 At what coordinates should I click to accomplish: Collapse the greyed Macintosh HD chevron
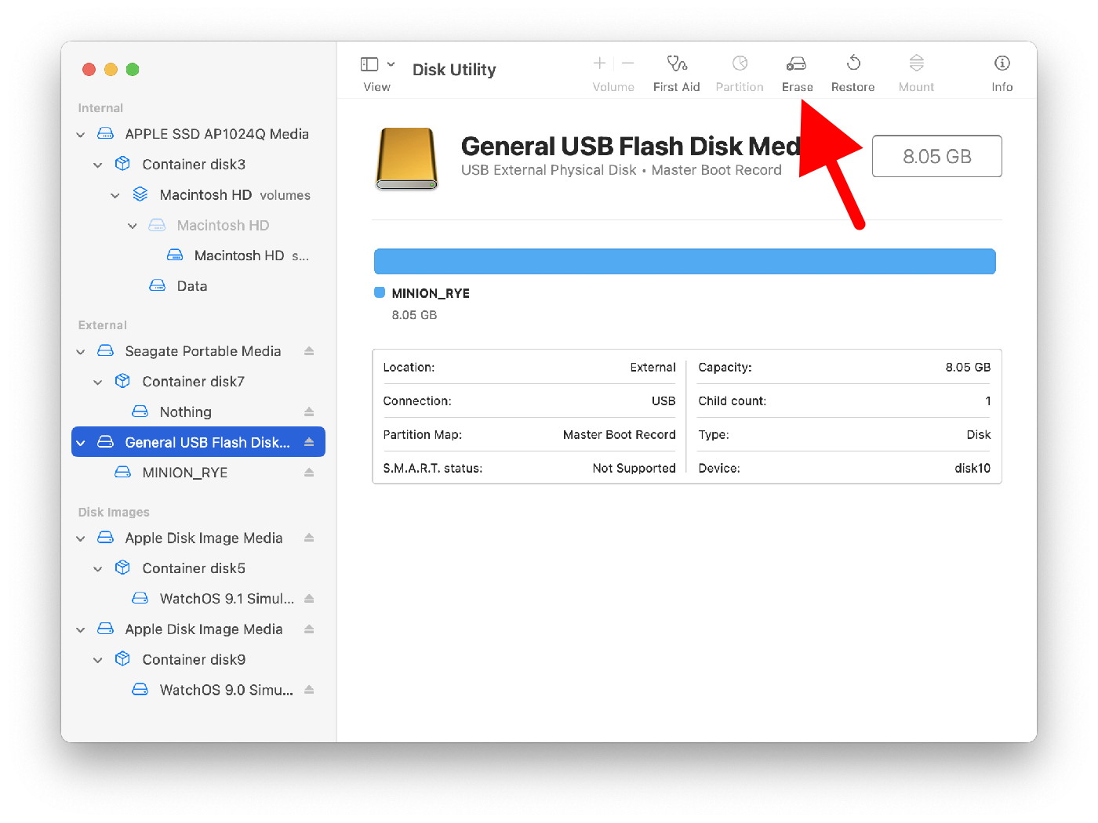[x=133, y=226]
